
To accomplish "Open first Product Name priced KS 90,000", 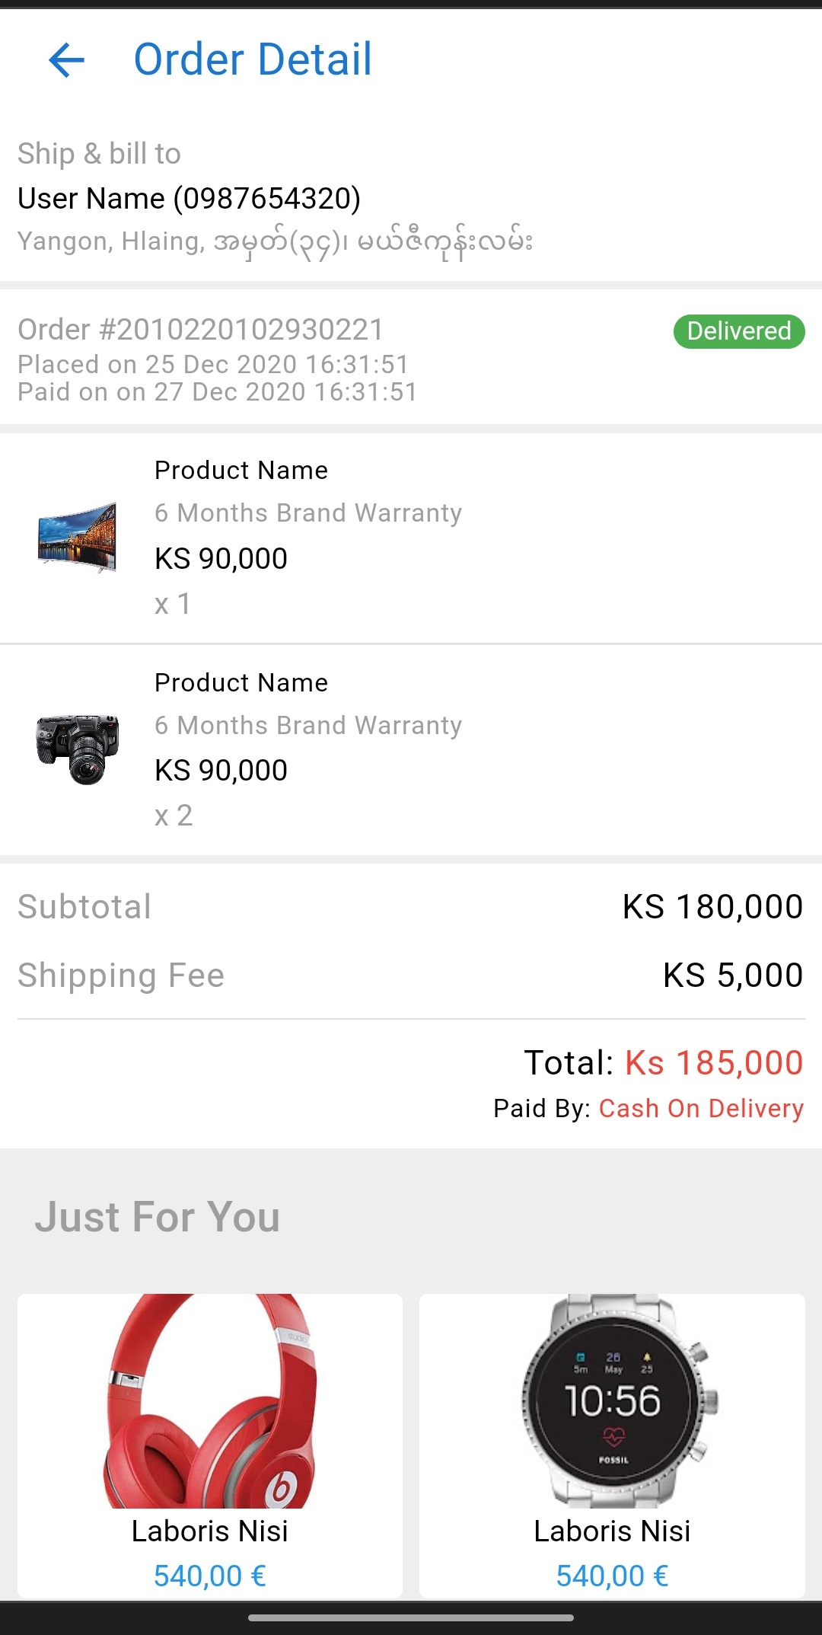I will pyautogui.click(x=241, y=471).
